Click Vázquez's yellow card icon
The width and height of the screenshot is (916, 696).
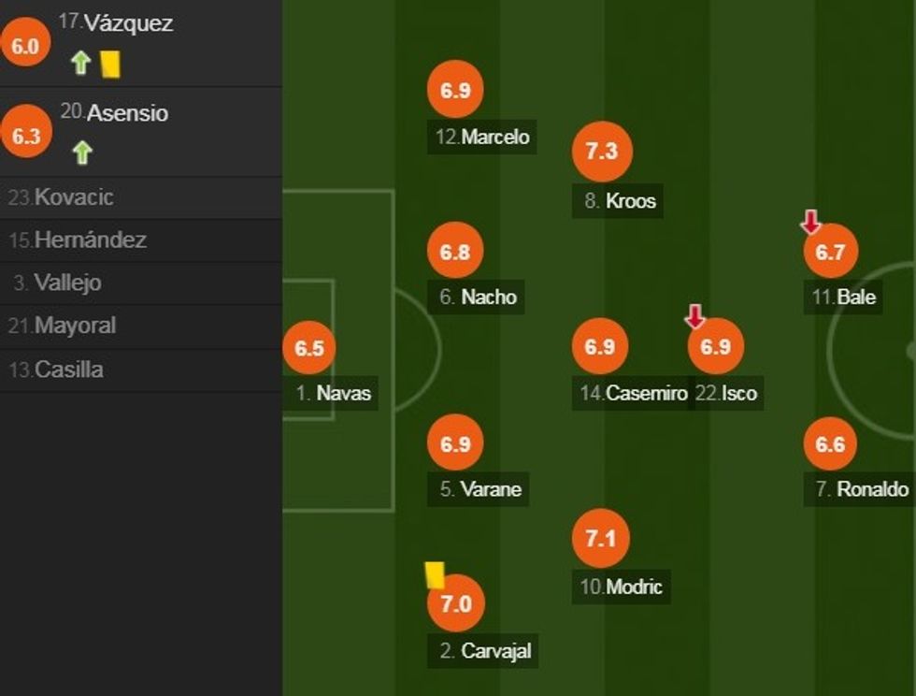110,64
